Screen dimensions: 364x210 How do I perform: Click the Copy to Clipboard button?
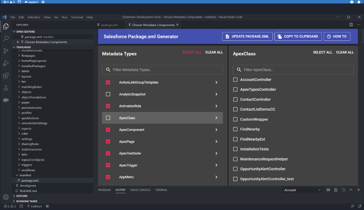pyautogui.click(x=298, y=36)
